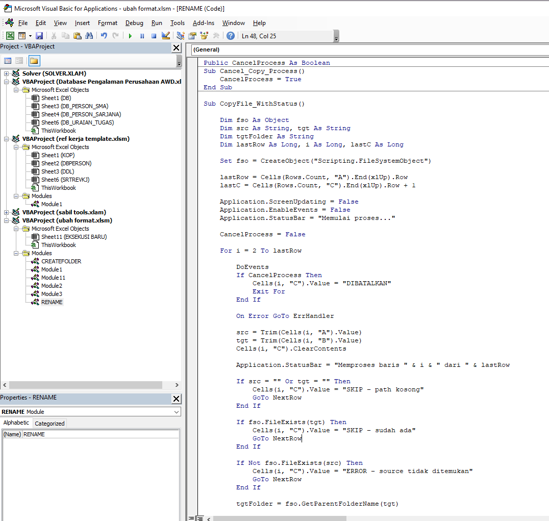Run the macro with play button
This screenshot has width=549, height=521.
tap(130, 36)
